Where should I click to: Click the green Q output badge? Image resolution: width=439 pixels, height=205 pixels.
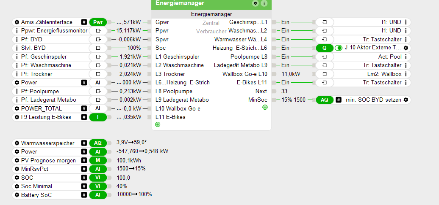pyautogui.click(x=324, y=48)
